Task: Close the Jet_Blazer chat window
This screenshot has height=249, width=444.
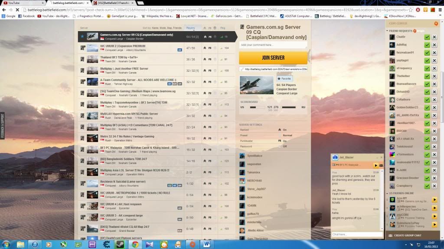Action: pos(381,158)
